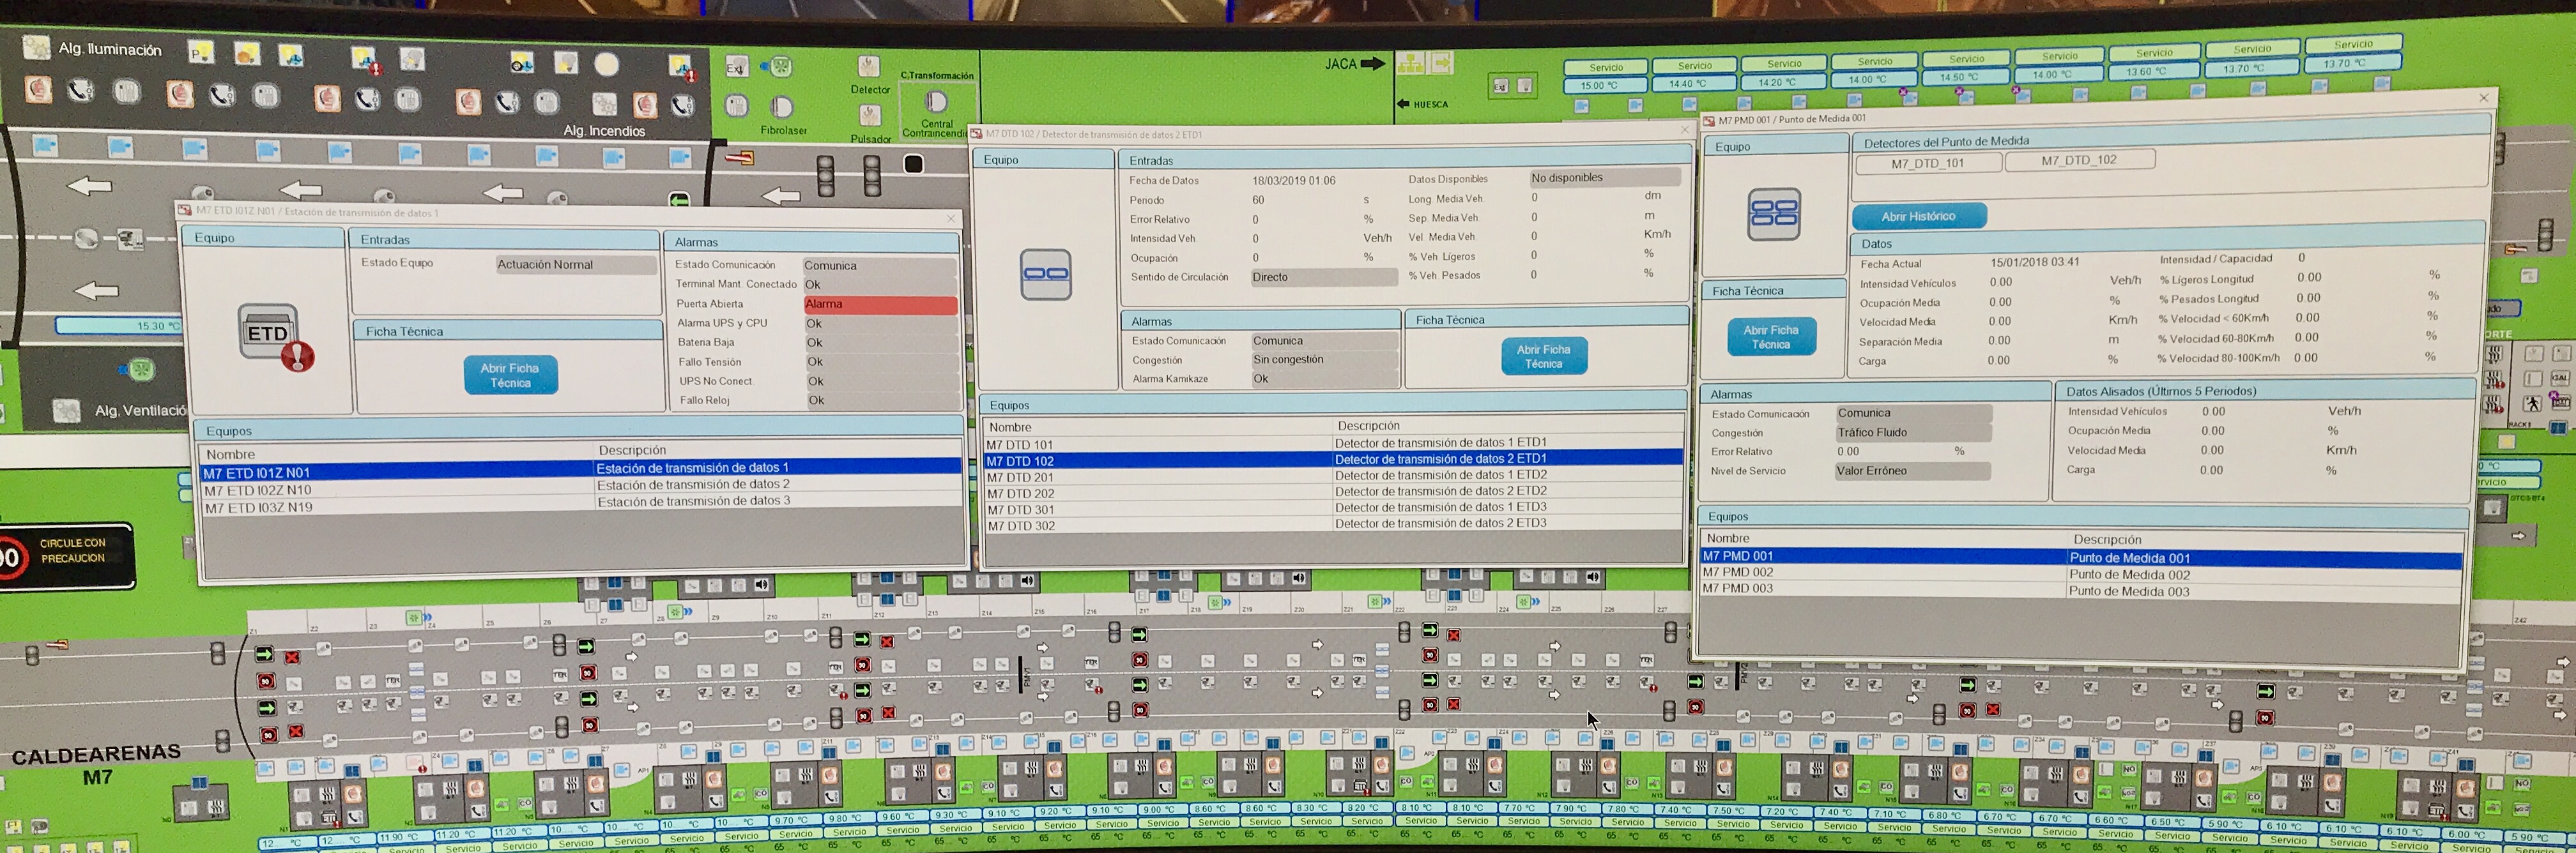Viewport: 2576px width, 853px height.
Task: Click Abrir Ficha Técnica in DTD 102 window
Action: 1543,356
